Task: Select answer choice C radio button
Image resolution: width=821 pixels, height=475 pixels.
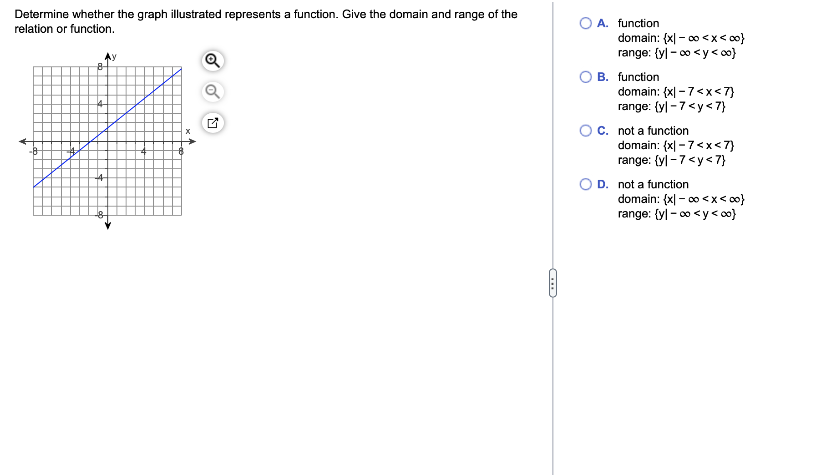Action: click(x=585, y=131)
